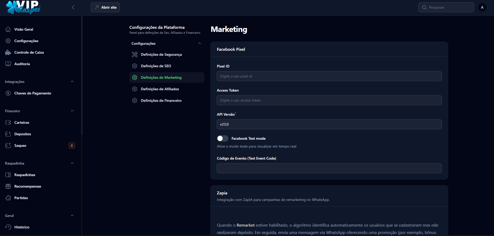Open Definições de Financeiro settings
This screenshot has width=494, height=236.
167,100
